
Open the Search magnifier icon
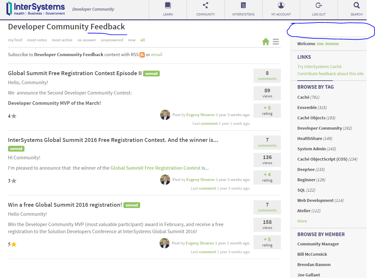[356, 5]
